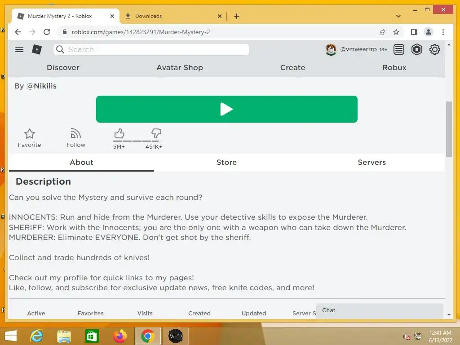Click the Description heading
Image resolution: width=460 pixels, height=345 pixels.
pyautogui.click(x=43, y=181)
